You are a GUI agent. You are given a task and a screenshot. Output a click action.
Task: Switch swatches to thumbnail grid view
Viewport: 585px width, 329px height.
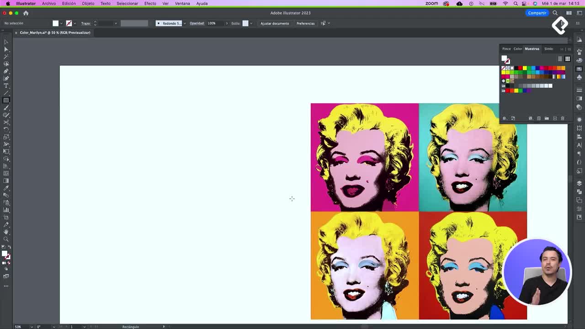pos(568,59)
